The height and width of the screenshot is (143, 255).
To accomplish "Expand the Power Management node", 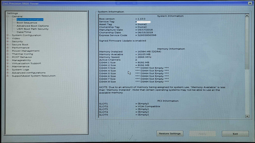I will click(x=7, y=51).
